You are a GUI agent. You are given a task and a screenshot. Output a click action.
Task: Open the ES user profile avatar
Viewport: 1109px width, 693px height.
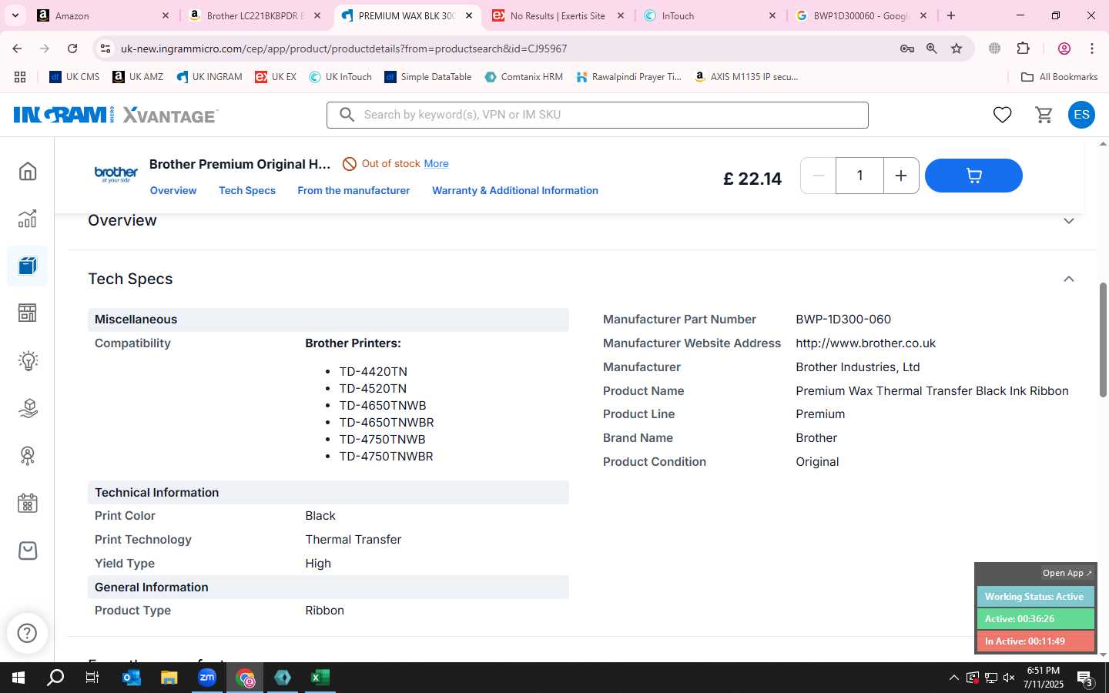1081,115
